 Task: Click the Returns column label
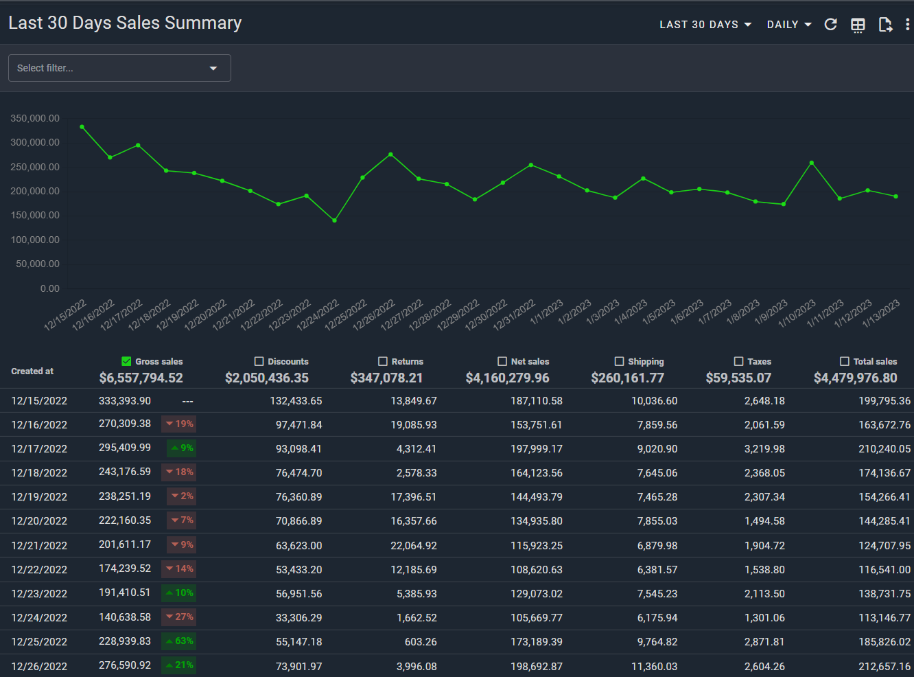tap(407, 361)
